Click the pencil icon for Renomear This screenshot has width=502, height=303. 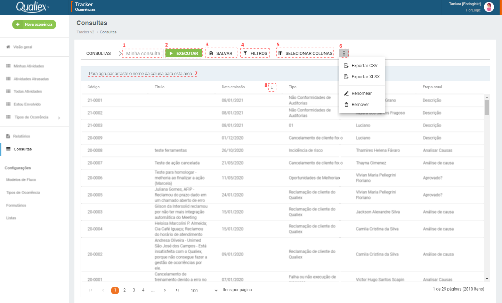click(346, 93)
